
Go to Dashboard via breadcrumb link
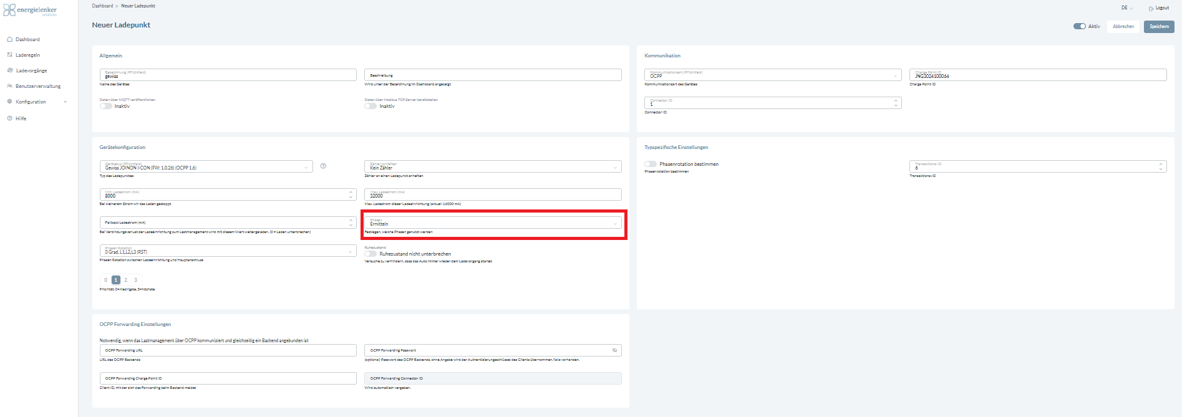[102, 6]
